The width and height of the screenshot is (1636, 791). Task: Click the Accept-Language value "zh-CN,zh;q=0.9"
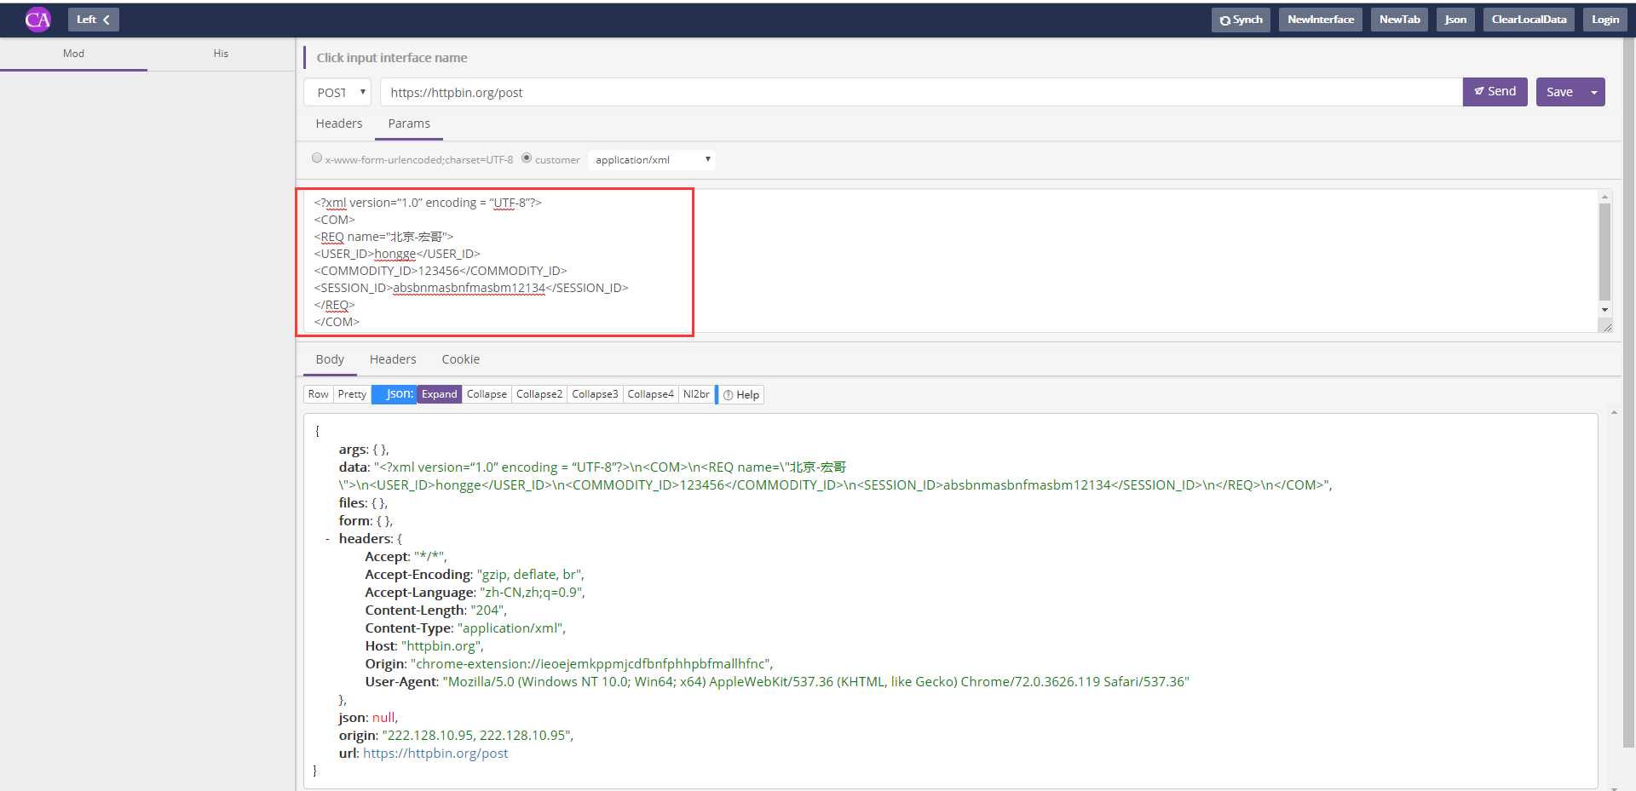[x=531, y=593]
